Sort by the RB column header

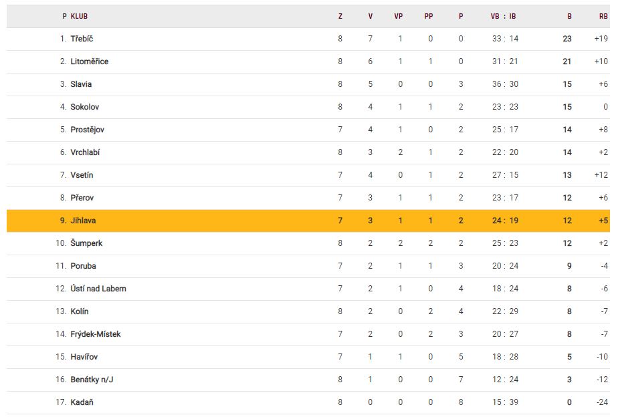[x=603, y=16]
